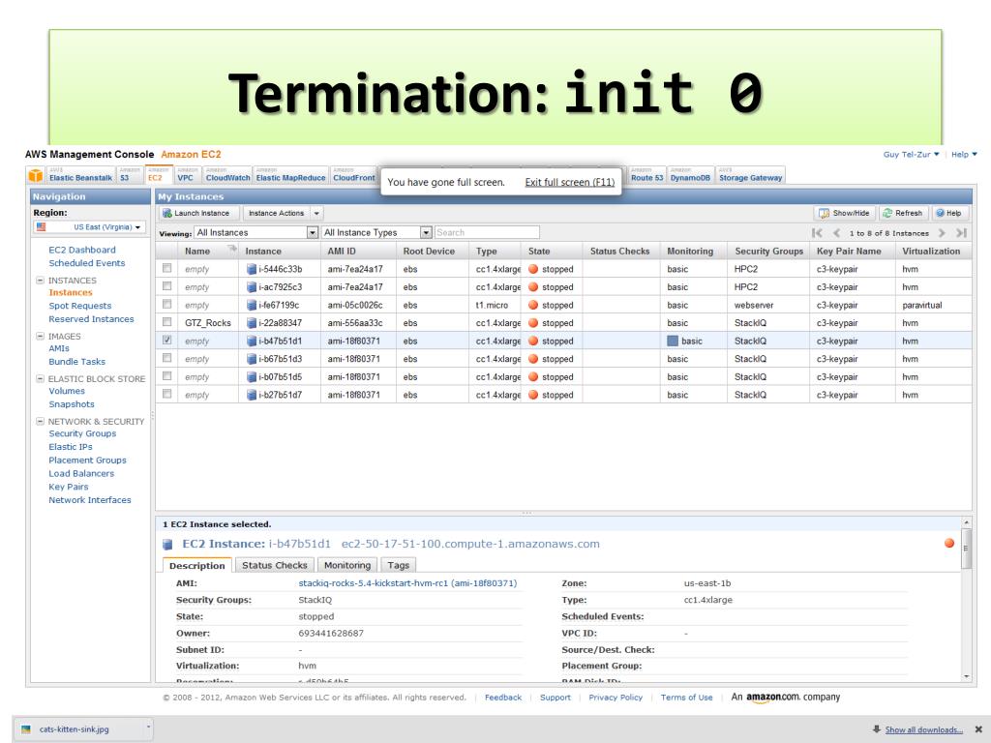The width and height of the screenshot is (991, 743).
Task: Go to next page of instances
Action: tap(942, 233)
